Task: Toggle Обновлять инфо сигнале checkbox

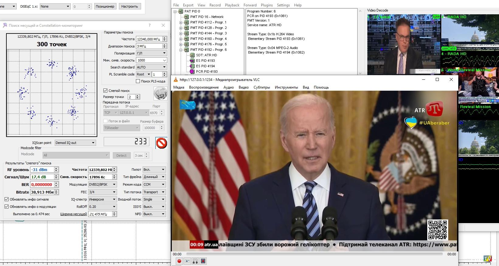Action: pos(7,199)
